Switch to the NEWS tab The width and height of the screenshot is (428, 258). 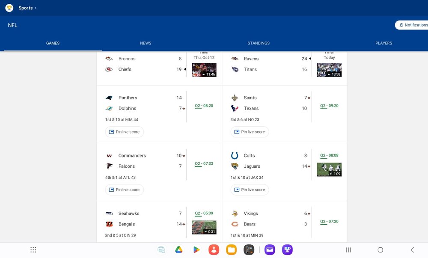point(146,43)
